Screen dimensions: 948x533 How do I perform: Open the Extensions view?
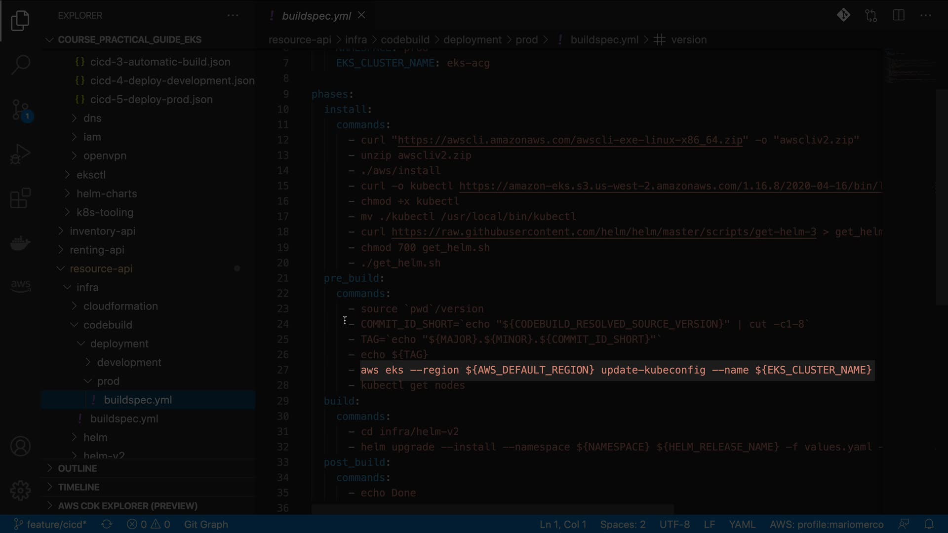point(20,198)
